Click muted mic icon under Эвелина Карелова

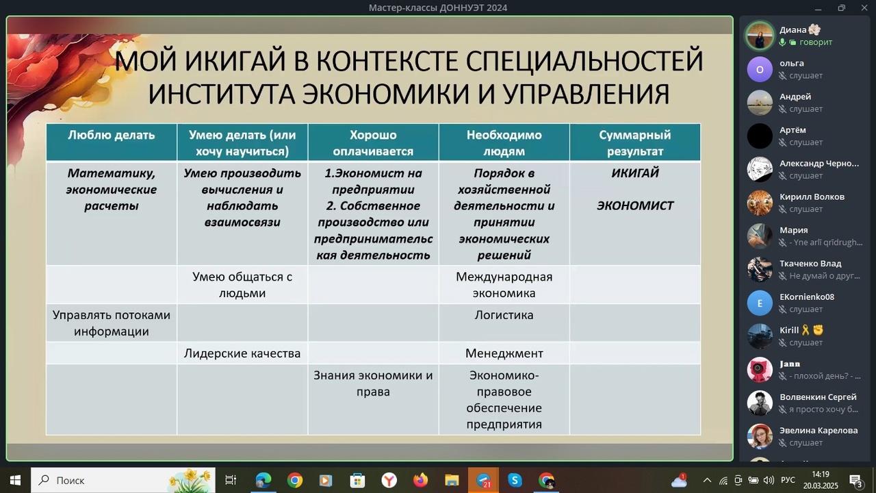pyautogui.click(x=783, y=443)
